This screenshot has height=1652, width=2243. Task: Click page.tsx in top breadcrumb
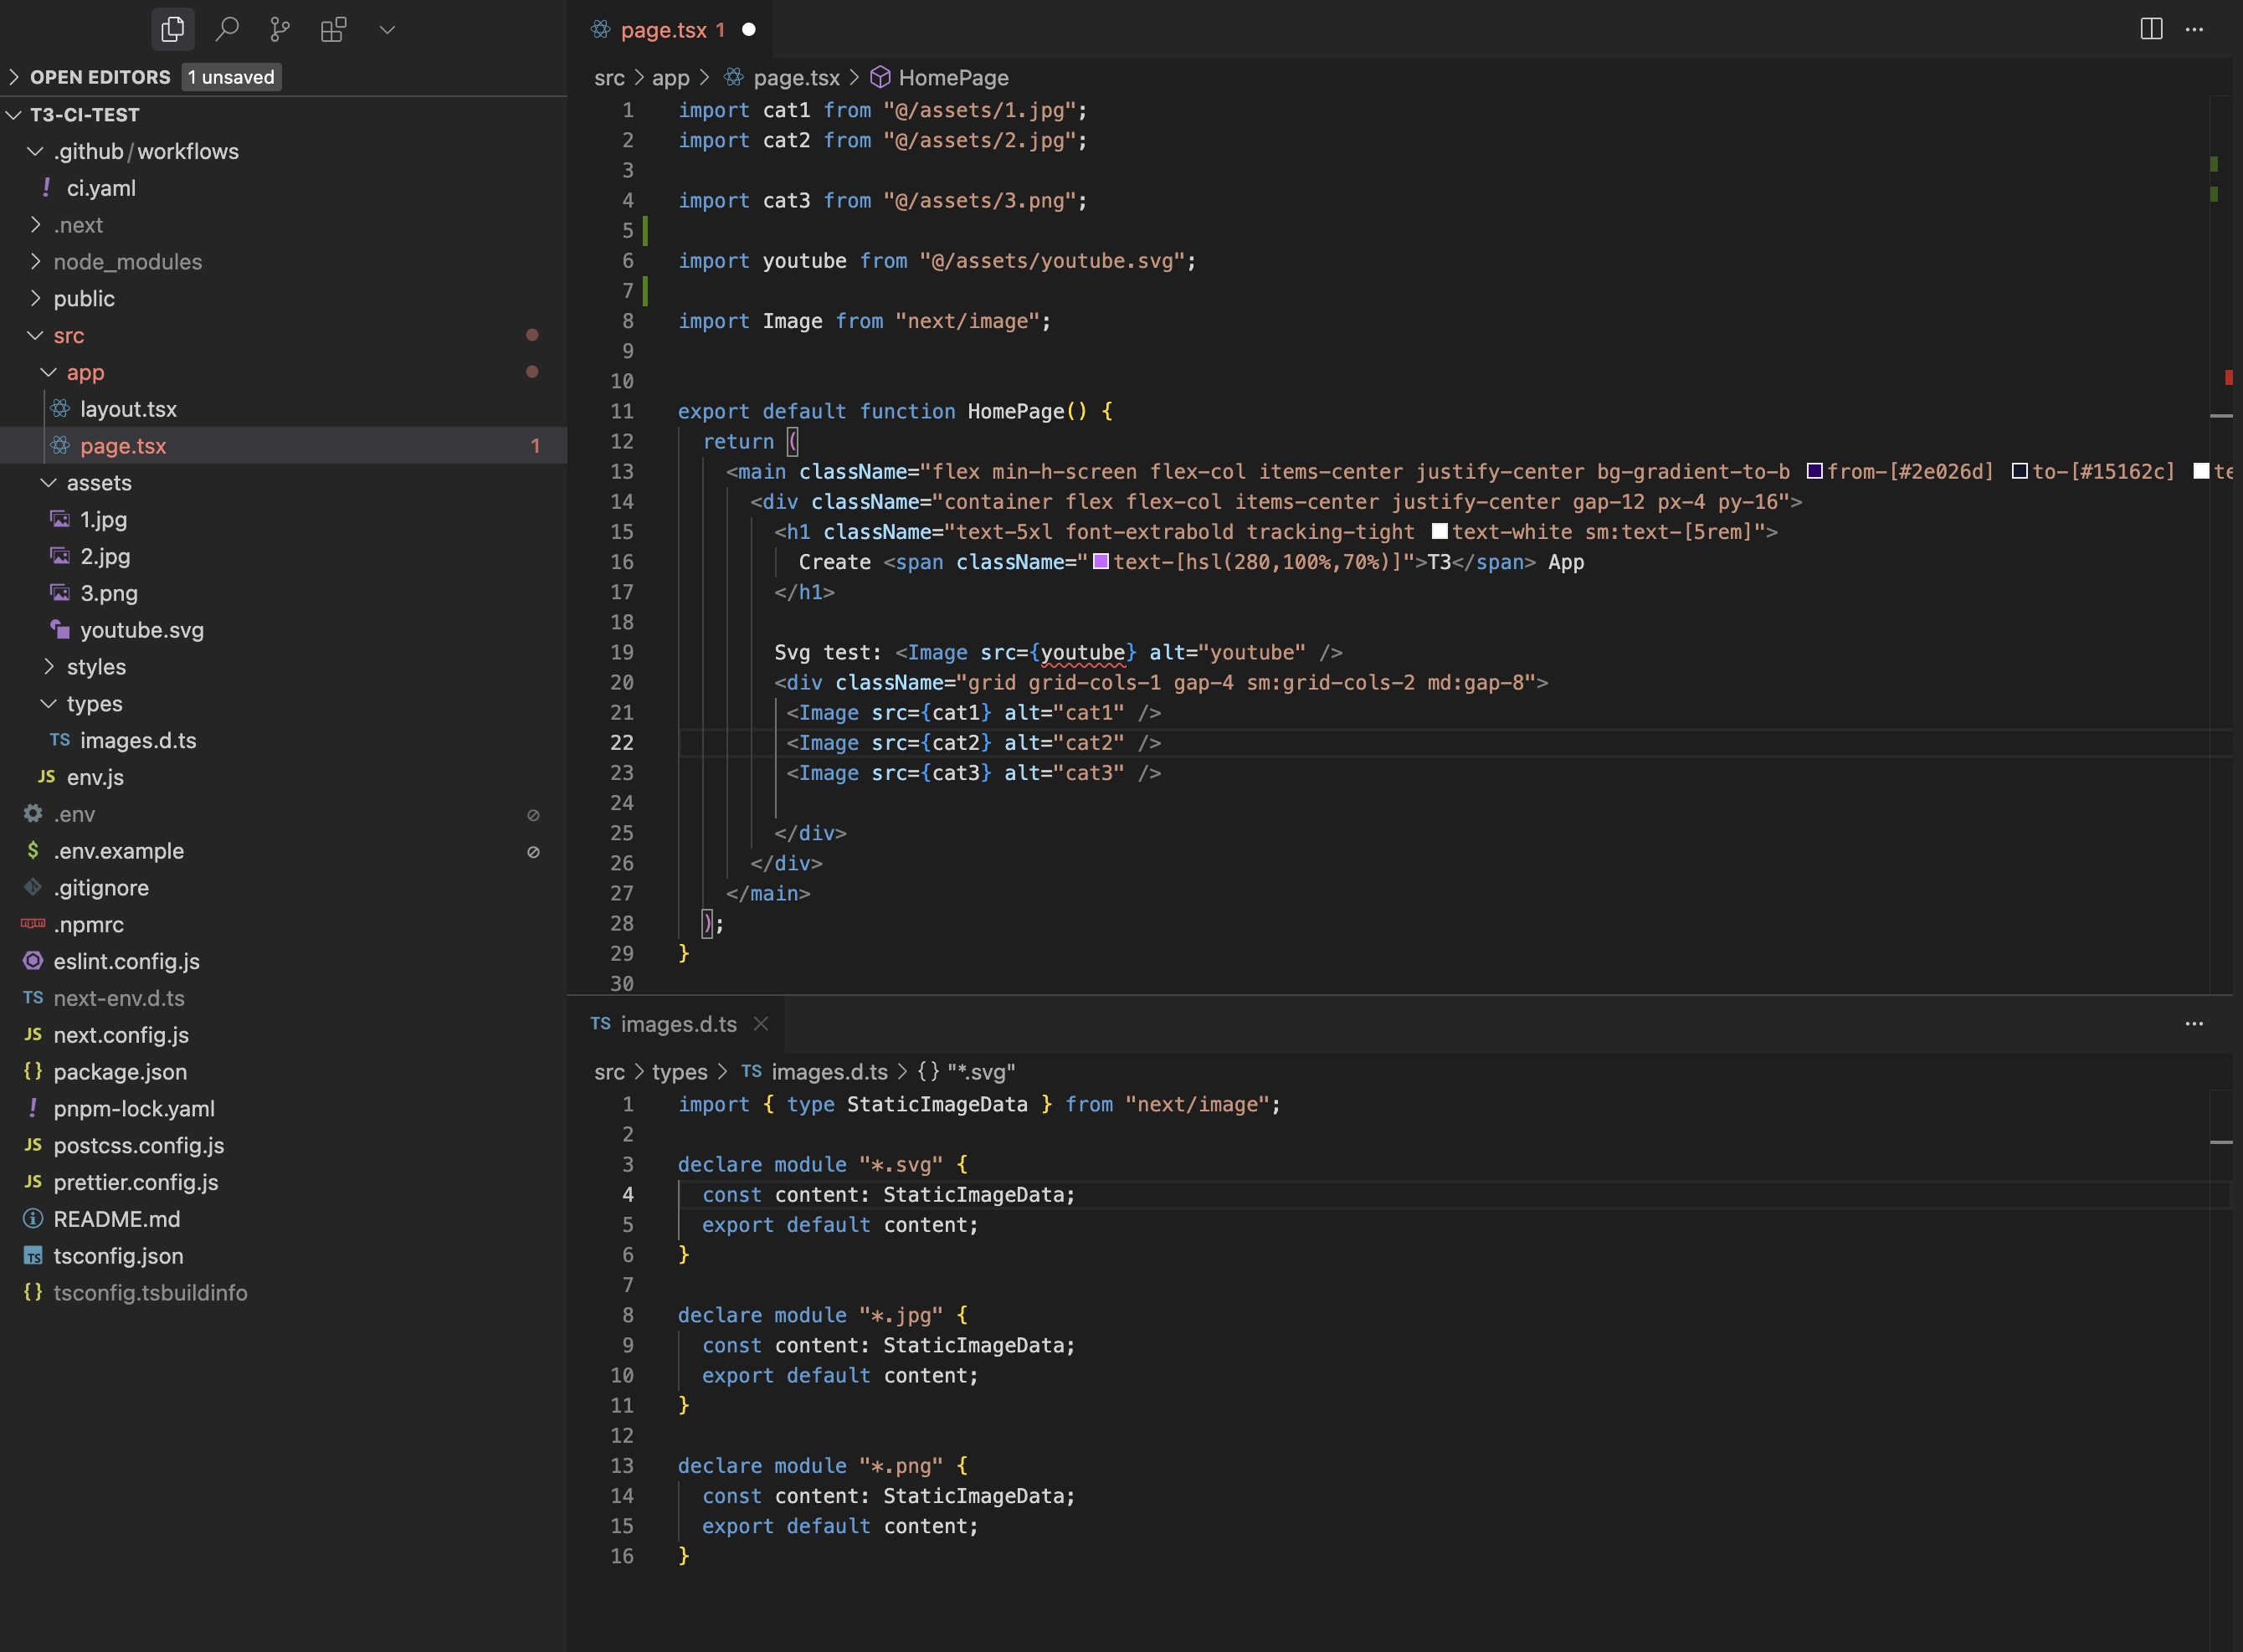point(796,77)
